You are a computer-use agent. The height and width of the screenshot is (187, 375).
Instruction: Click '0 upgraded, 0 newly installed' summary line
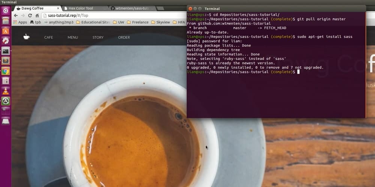(255, 67)
